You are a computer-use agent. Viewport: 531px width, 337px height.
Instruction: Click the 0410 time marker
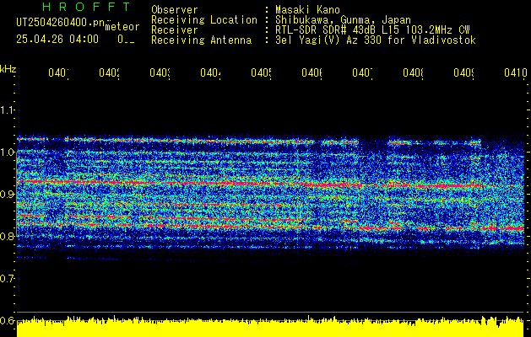click(516, 72)
